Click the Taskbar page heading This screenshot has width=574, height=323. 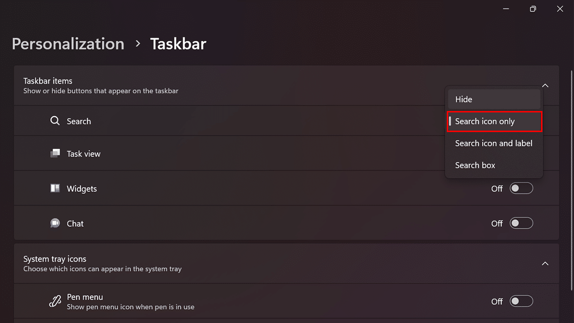point(178,44)
